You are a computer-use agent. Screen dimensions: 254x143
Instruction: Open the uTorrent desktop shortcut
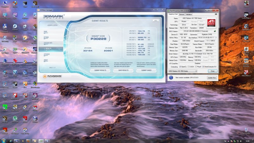point(15,119)
